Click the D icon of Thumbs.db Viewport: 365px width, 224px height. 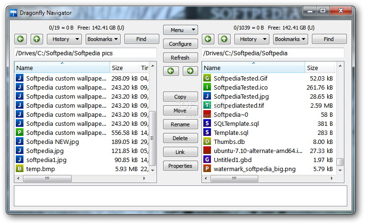pos(207,142)
